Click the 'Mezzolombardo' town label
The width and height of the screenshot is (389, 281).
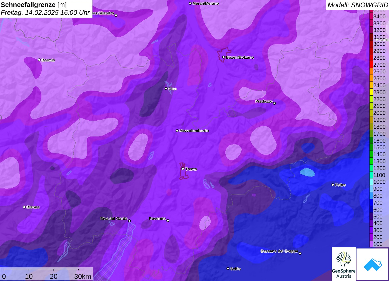(194, 131)
